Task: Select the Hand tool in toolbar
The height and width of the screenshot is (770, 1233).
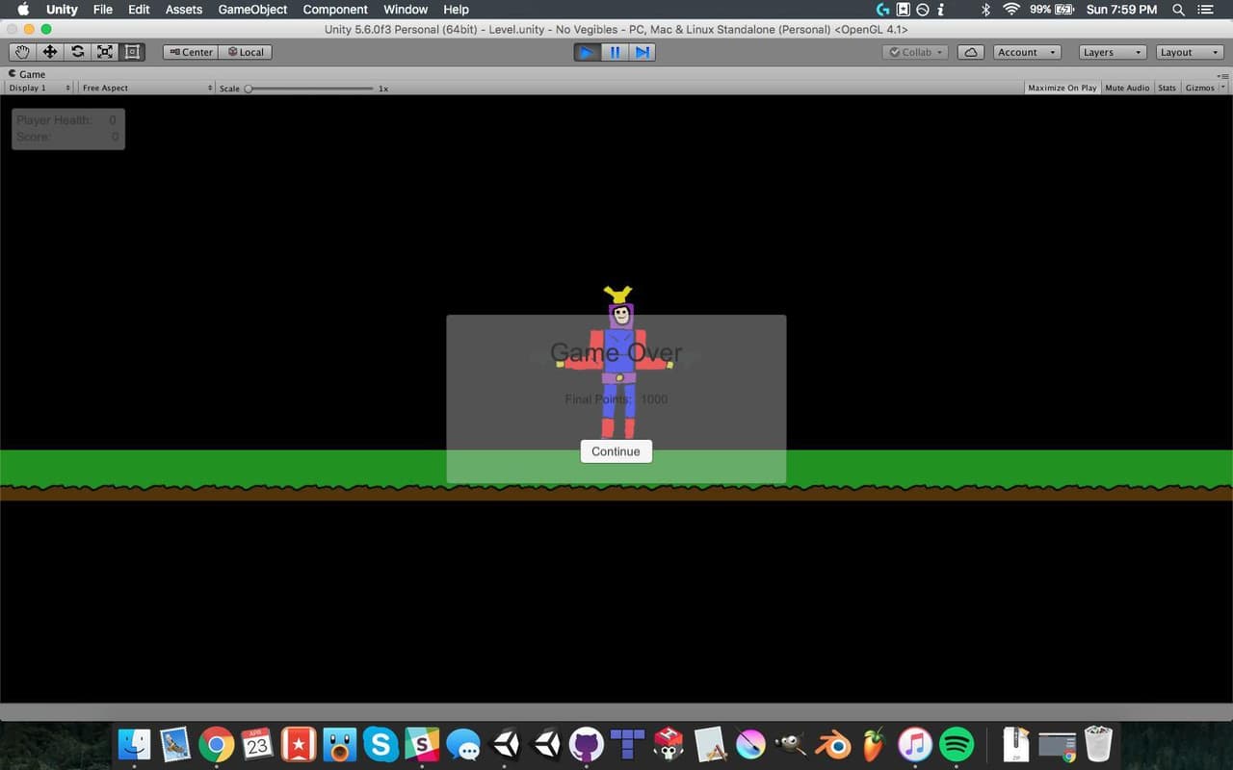Action: tap(22, 52)
